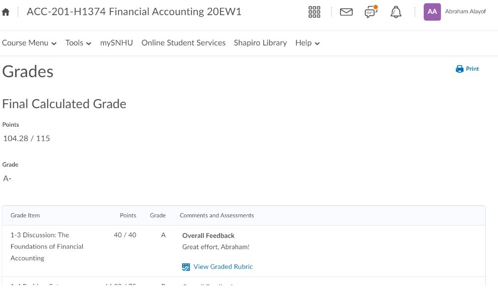Click the AA user avatar
The image size is (498, 292).
tap(432, 12)
